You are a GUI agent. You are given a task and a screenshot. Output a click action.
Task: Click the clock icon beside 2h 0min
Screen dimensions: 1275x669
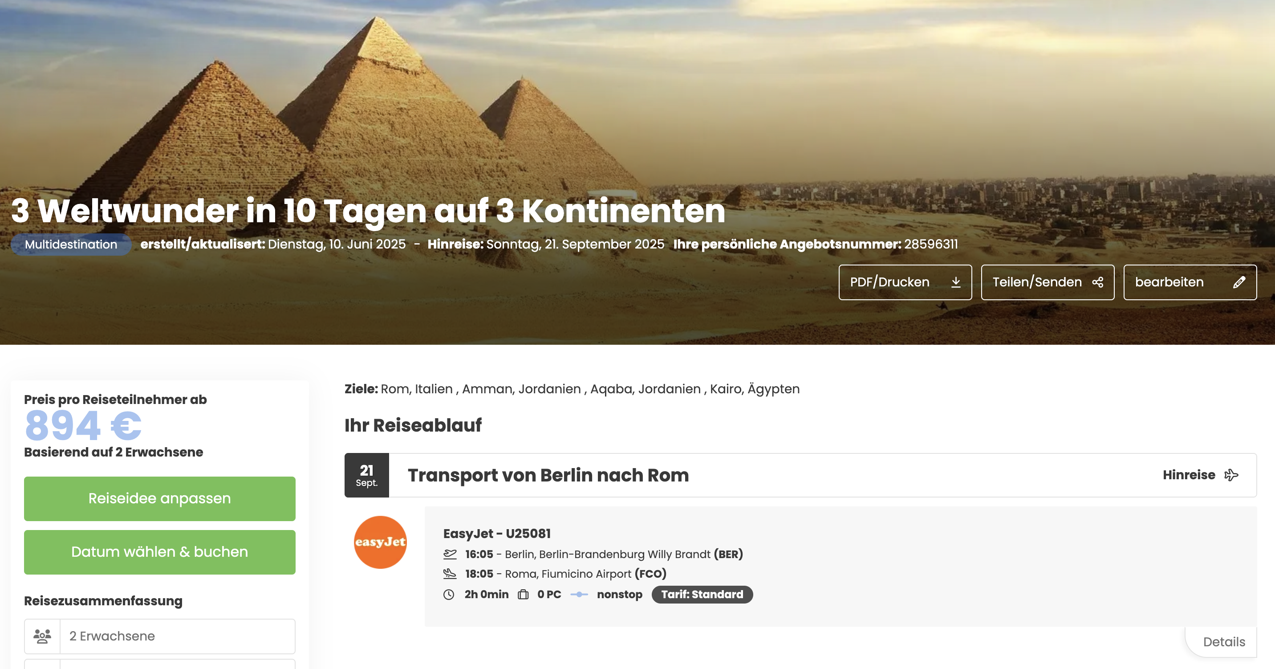(449, 595)
